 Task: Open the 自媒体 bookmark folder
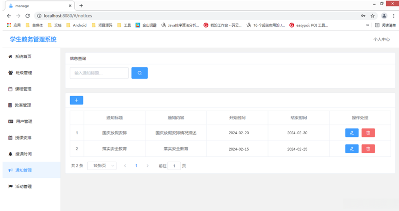pyautogui.click(x=34, y=25)
